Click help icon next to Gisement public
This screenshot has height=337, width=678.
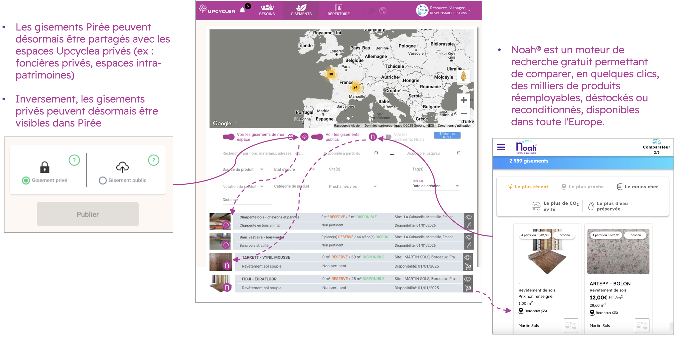click(x=153, y=160)
